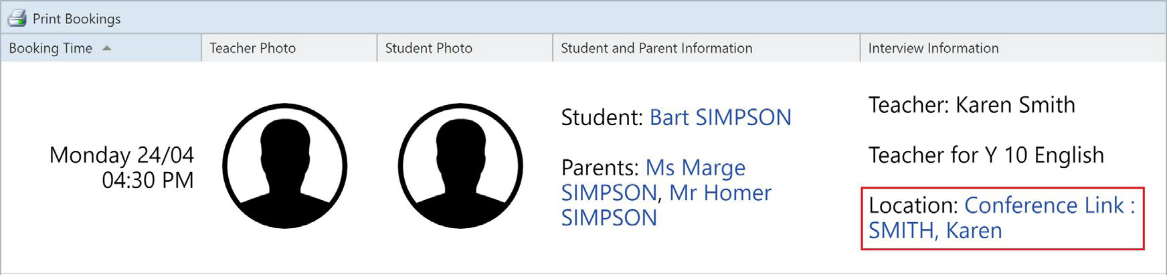This screenshot has height=275, width=1167.
Task: Click the Booking Time sort arrow
Action: coord(107,48)
